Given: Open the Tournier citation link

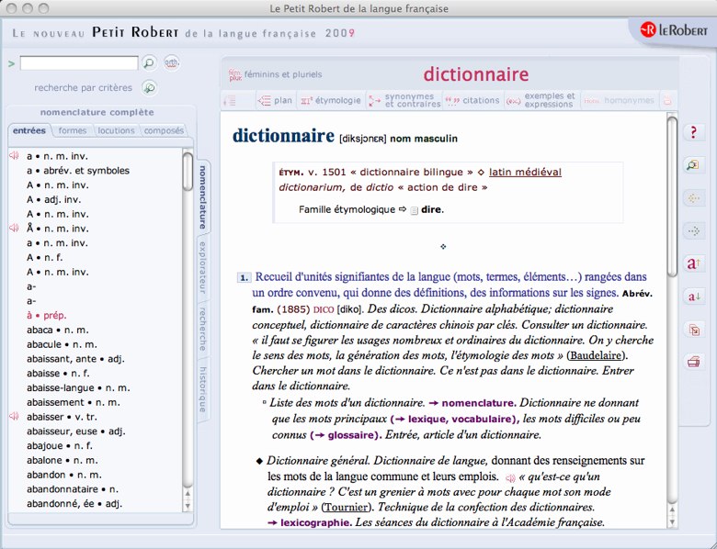Looking at the screenshot, I should coord(347,507).
